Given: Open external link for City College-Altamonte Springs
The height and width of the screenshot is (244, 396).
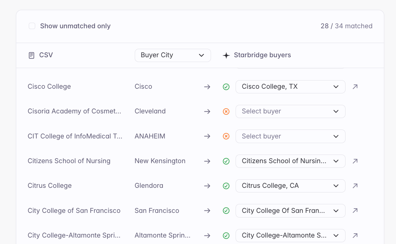Looking at the screenshot, I should (x=355, y=235).
